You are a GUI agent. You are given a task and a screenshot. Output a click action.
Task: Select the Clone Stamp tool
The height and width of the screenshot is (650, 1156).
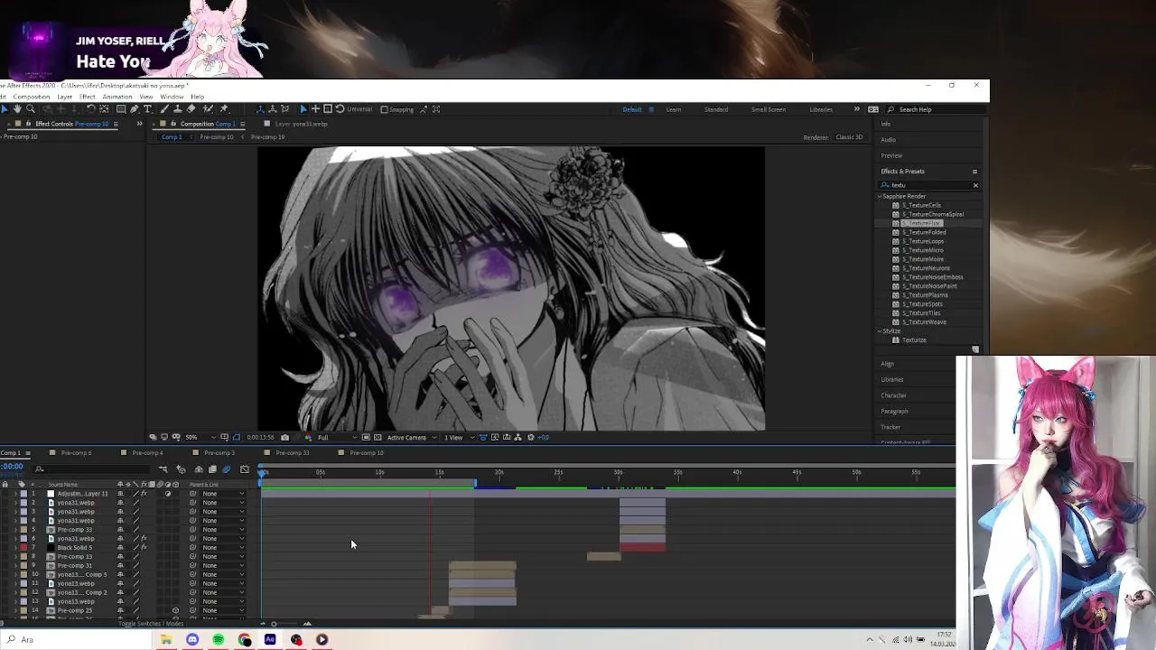pyautogui.click(x=178, y=108)
